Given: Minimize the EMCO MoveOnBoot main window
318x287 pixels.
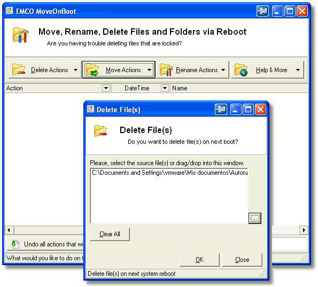Looking at the screenshot, I should pos(277,11).
